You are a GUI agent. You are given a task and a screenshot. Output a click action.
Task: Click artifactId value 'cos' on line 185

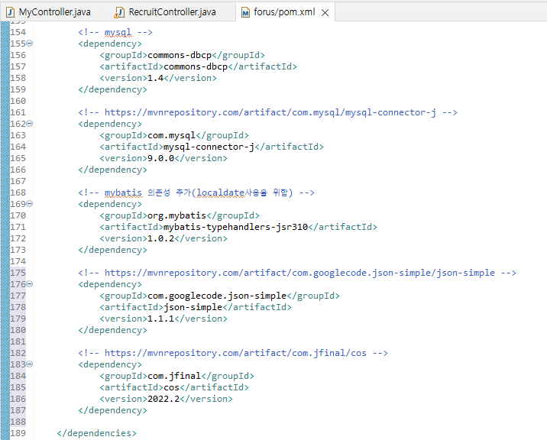[172, 387]
